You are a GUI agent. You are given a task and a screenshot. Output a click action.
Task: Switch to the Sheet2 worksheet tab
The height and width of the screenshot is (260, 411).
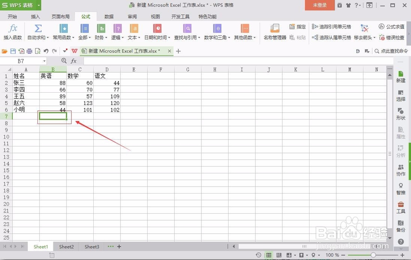(x=66, y=246)
